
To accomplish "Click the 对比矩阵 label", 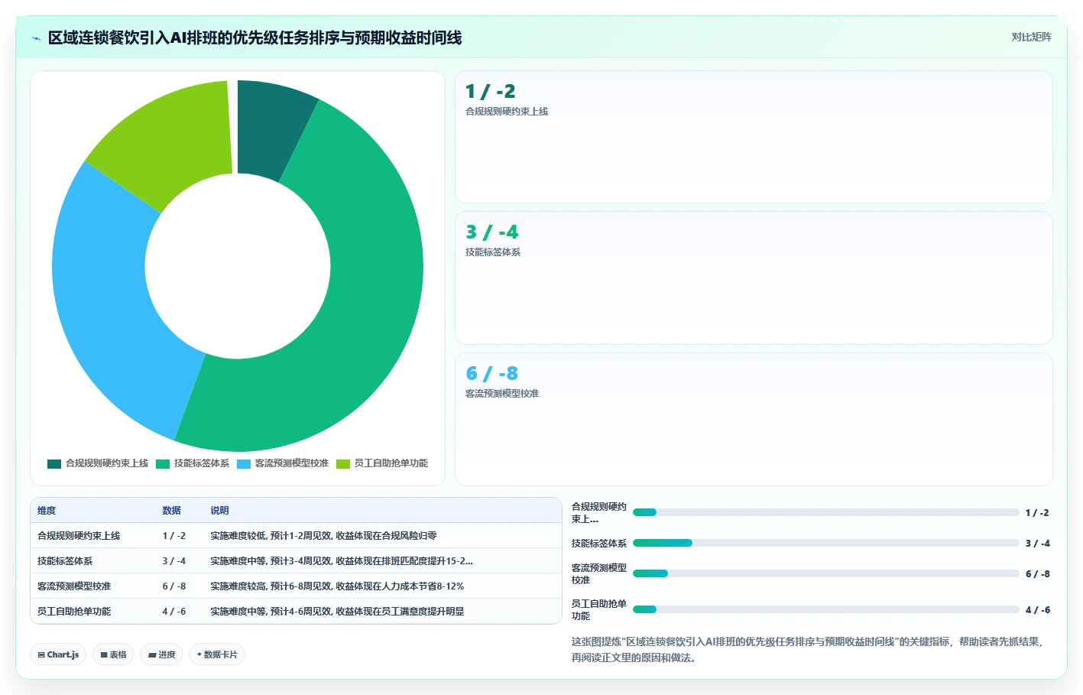I will [1031, 37].
